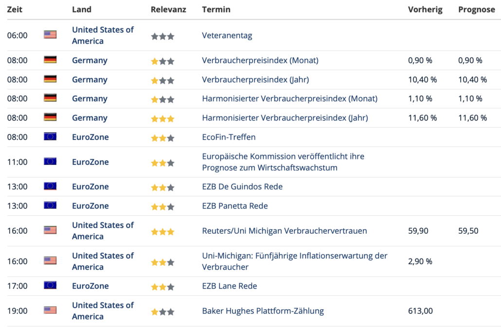Click the previous value 59,90

[418, 231]
